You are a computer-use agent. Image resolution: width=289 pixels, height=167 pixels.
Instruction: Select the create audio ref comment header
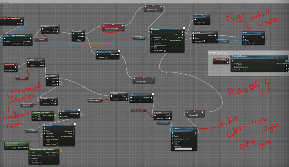217,53
